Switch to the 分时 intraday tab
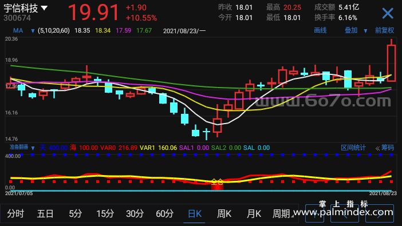The width and height of the screenshot is (402, 226). (15, 213)
